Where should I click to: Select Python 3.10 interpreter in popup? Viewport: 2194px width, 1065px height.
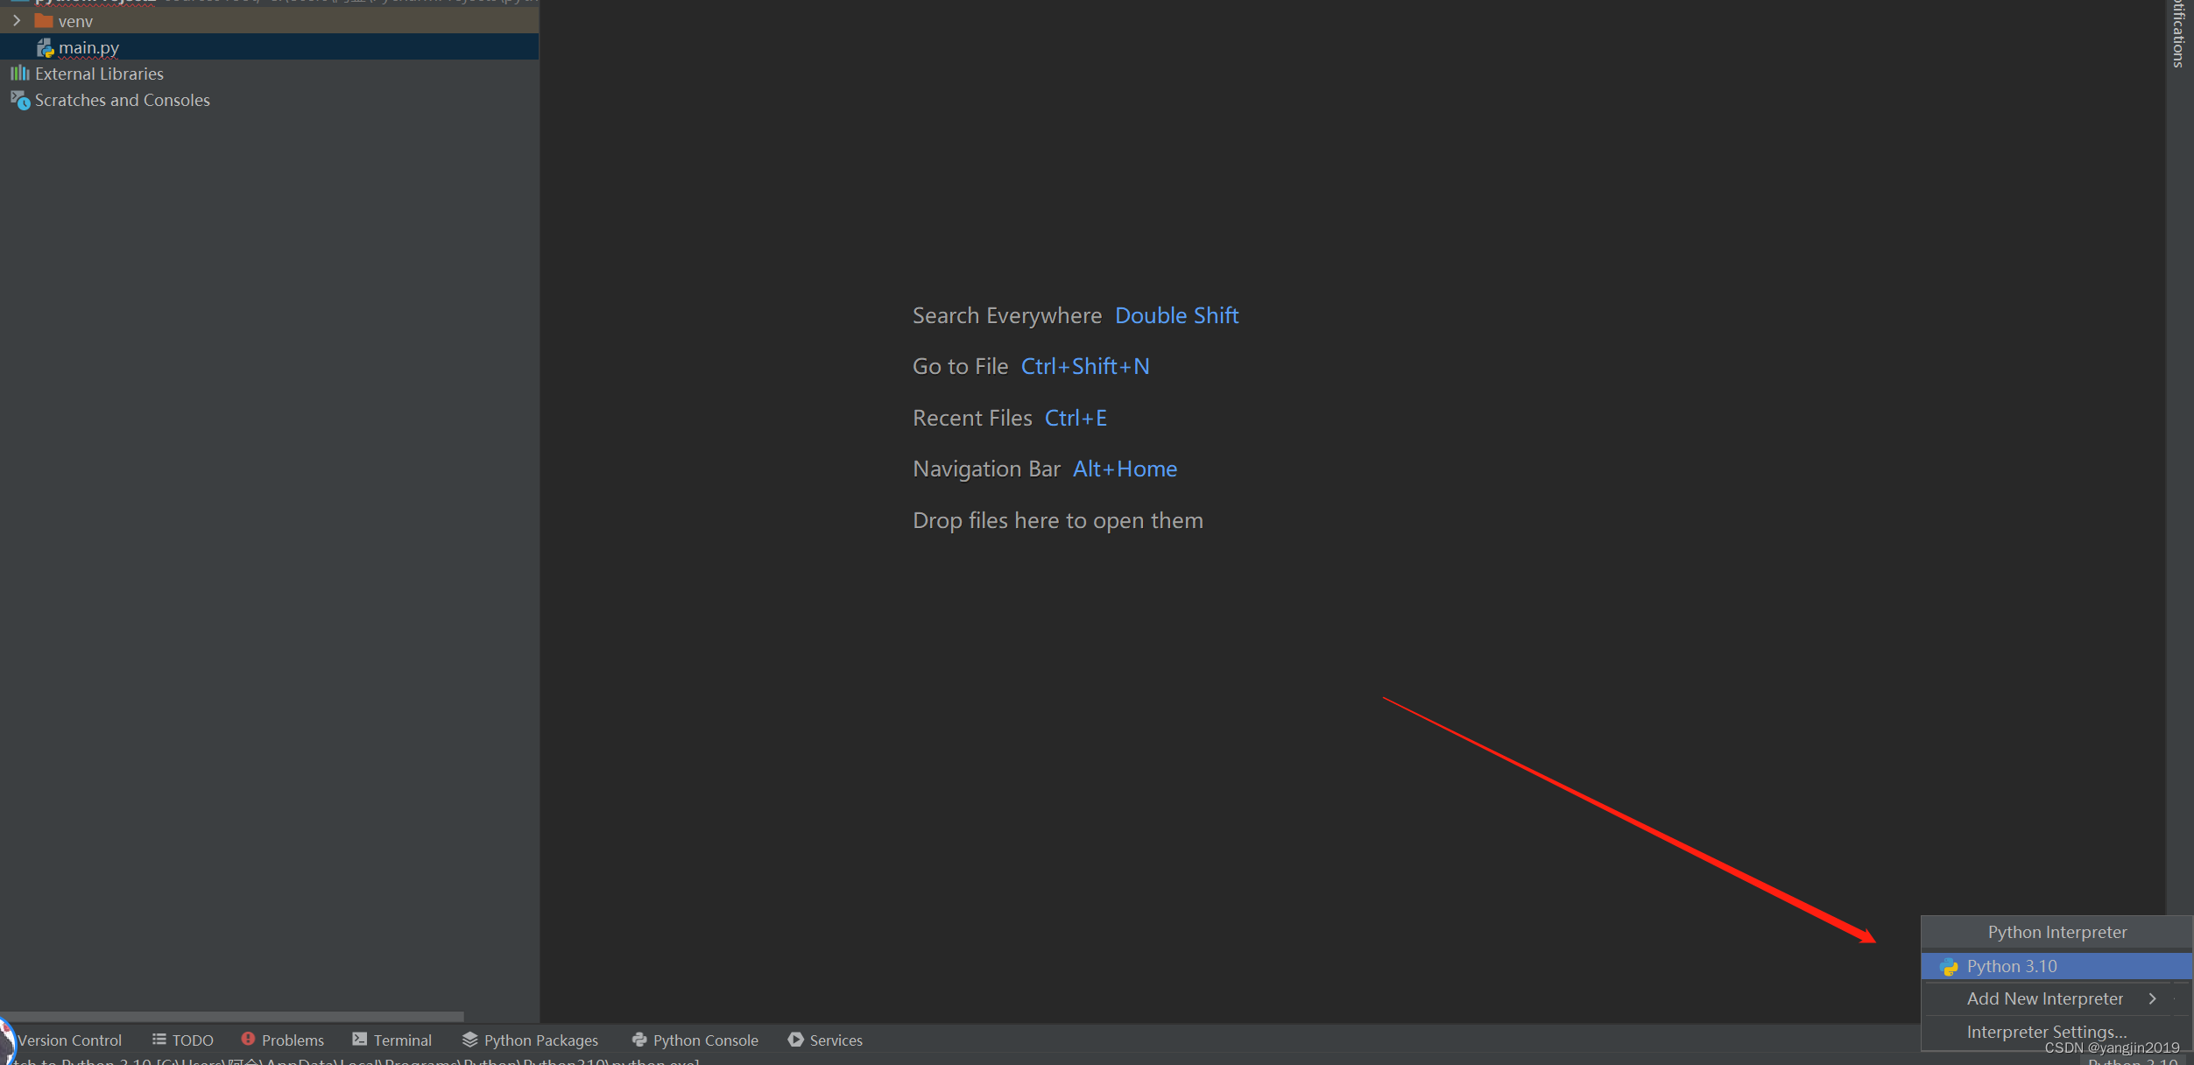[2056, 966]
